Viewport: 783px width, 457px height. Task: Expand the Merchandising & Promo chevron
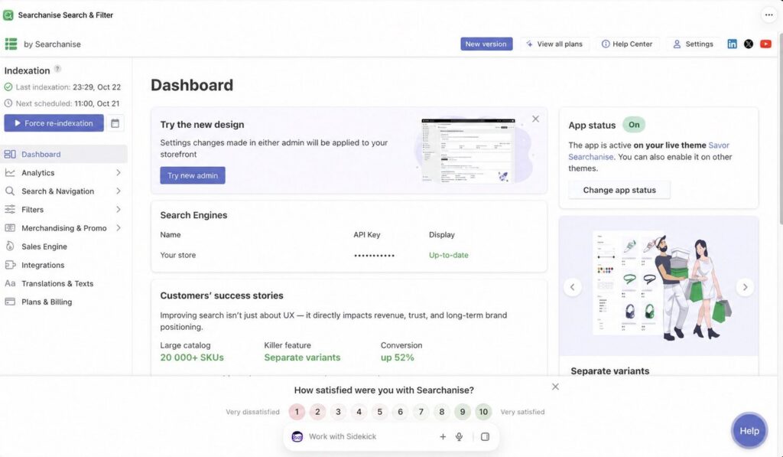tap(119, 228)
